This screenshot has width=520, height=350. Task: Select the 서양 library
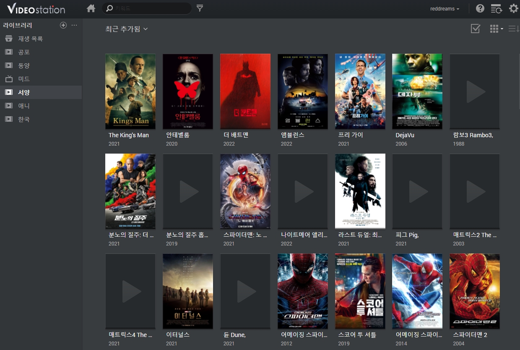pos(41,92)
